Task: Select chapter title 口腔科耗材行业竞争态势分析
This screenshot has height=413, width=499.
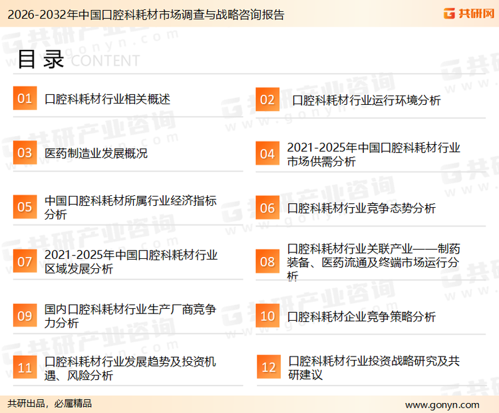Action: tap(361, 208)
